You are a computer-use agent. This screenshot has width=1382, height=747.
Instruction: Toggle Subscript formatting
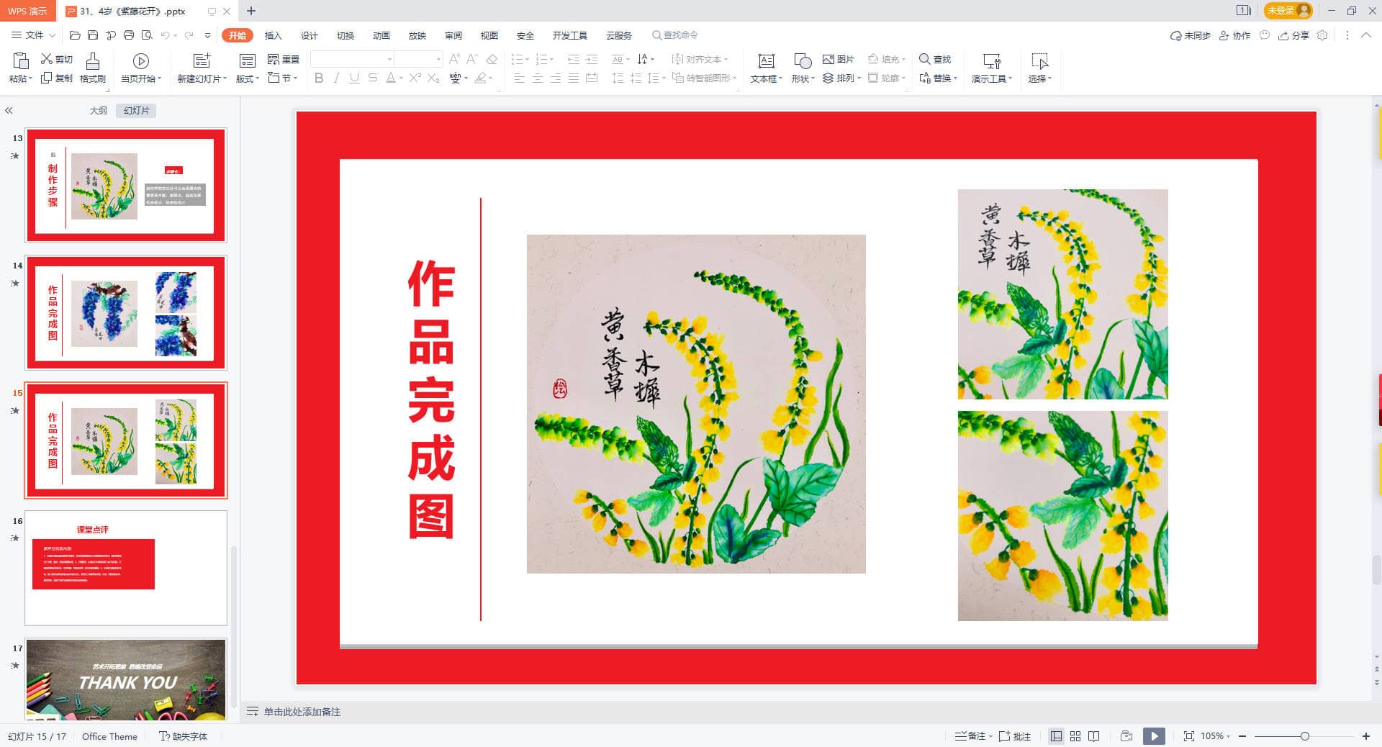[x=433, y=78]
